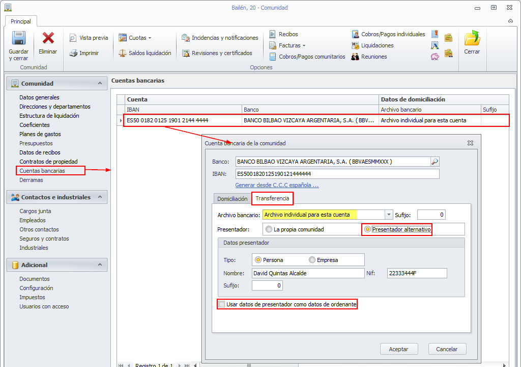Click the application building icon in title bar

click(x=8, y=7)
